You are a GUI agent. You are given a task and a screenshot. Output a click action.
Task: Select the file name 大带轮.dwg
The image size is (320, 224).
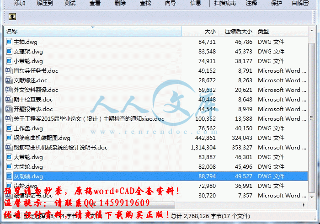coord(28,157)
